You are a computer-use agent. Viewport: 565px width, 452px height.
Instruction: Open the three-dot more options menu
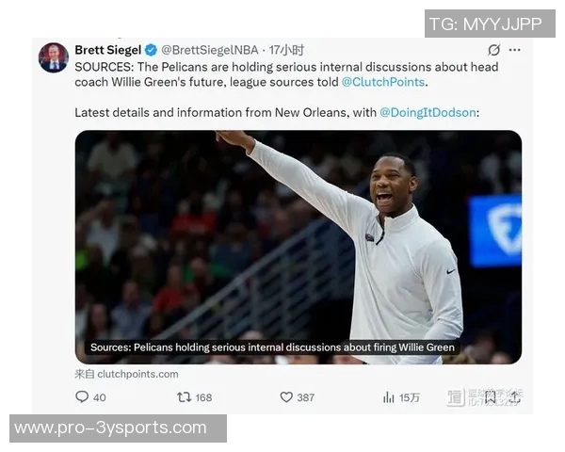[x=514, y=50]
